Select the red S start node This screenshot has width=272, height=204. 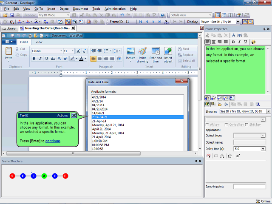12,176
